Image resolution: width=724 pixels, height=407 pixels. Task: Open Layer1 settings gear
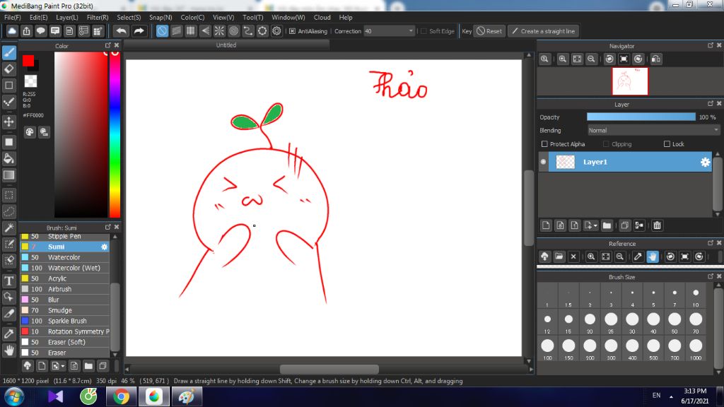[705, 162]
